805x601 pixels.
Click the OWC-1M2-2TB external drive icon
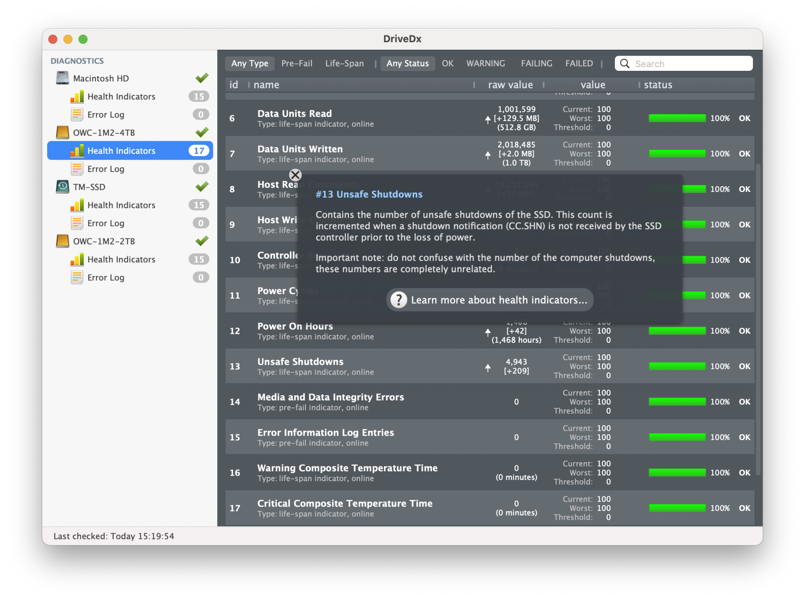coord(62,241)
